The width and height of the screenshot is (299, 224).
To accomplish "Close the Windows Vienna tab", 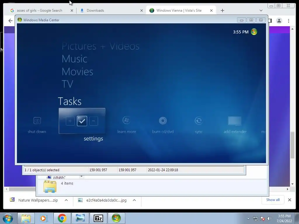I will (211, 10).
